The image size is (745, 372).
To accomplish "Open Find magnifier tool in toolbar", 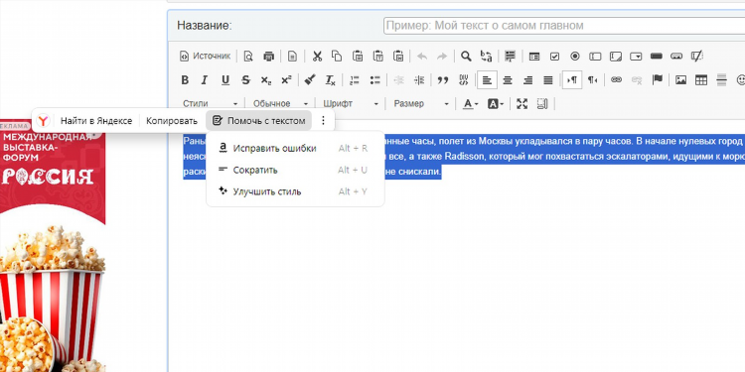I will [466, 56].
